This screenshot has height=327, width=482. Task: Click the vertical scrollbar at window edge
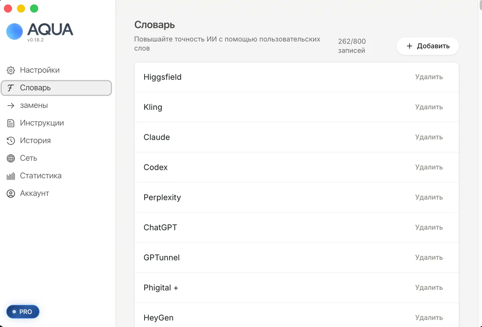coord(480,5)
